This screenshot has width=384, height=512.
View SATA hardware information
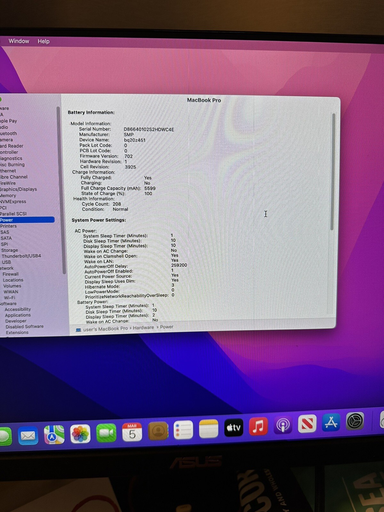coord(6,238)
